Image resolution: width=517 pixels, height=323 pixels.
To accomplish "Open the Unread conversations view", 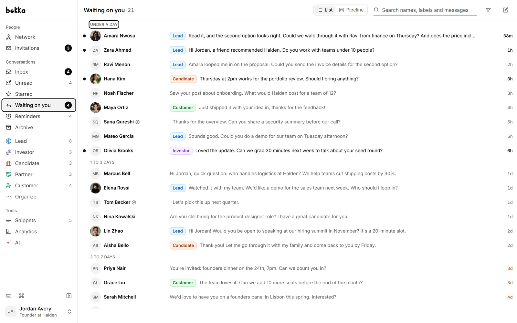I will tap(39, 83).
